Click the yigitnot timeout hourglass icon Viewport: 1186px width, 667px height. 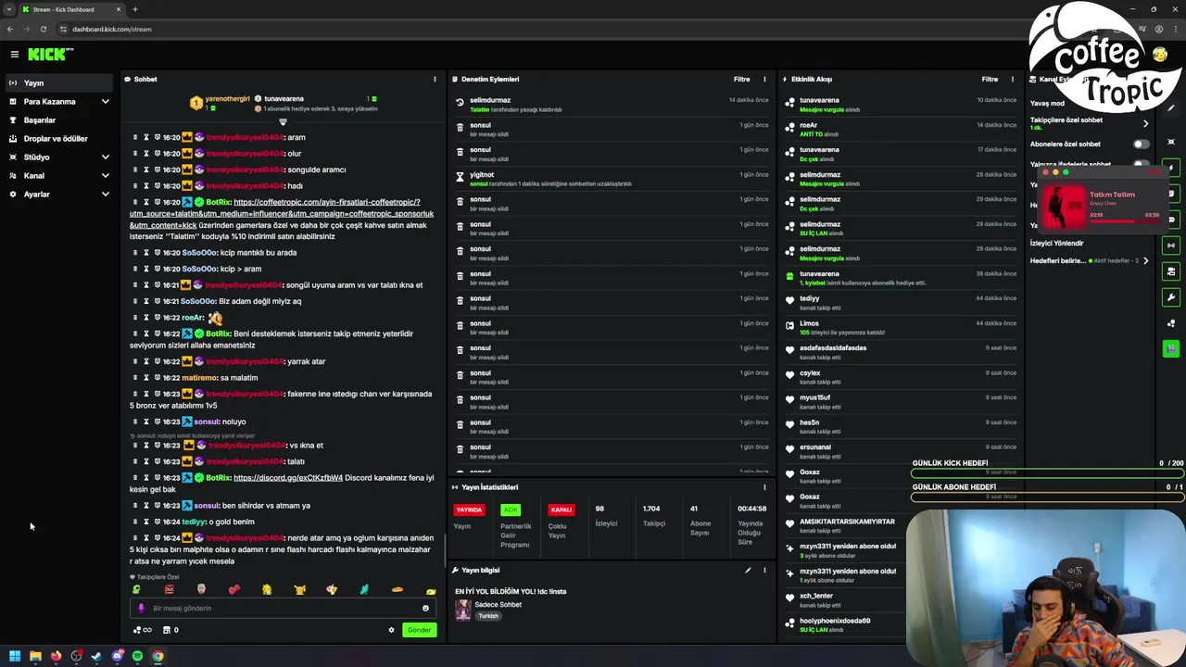click(460, 177)
